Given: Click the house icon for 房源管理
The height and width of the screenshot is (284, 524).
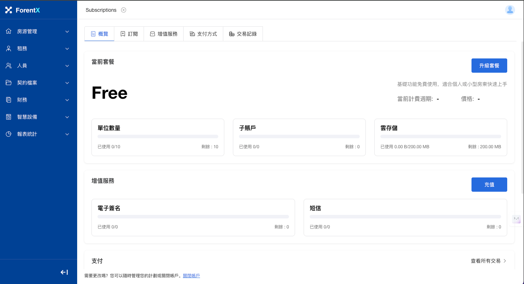Looking at the screenshot, I should click(x=9, y=31).
